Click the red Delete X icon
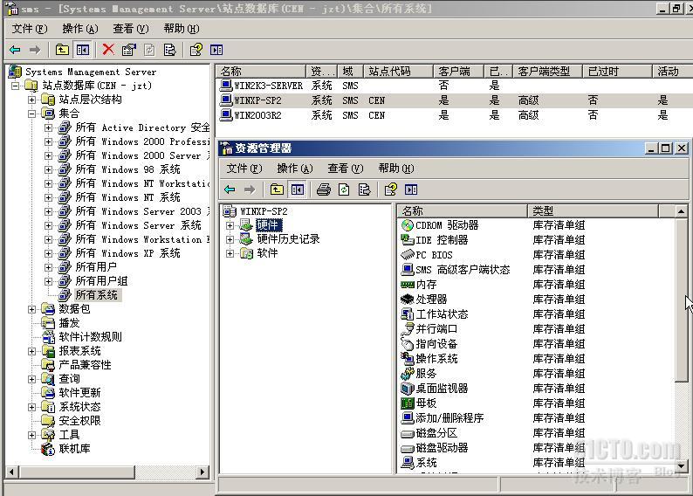This screenshot has width=693, height=496. 108,50
